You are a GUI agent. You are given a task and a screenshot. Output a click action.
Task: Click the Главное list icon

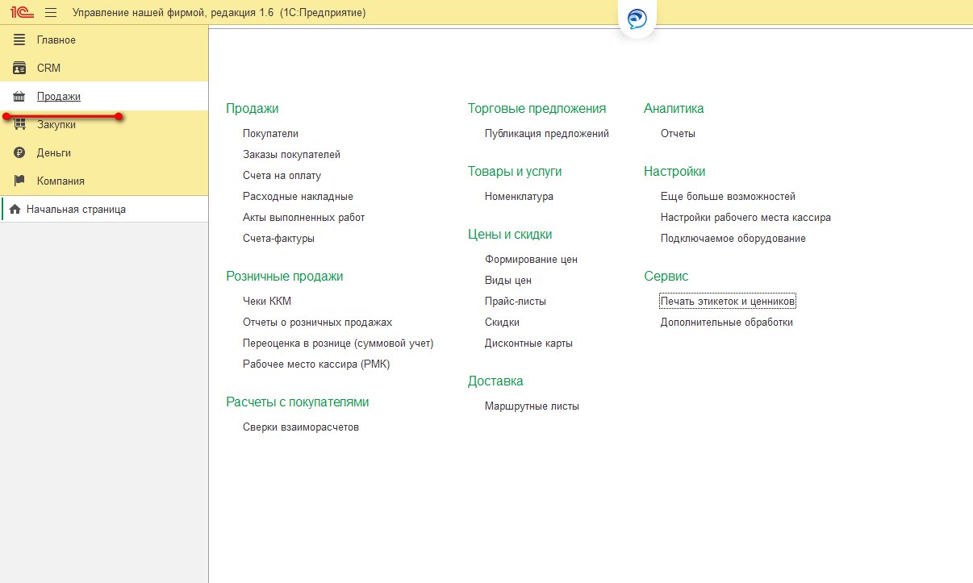pos(19,40)
